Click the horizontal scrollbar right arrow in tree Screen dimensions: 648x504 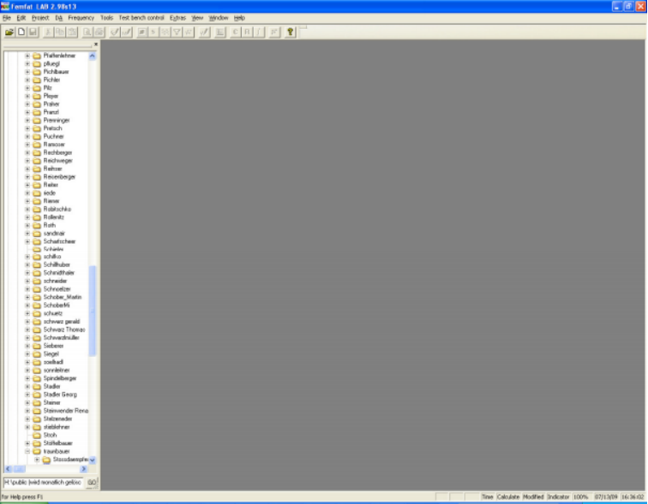pyautogui.click(x=83, y=469)
